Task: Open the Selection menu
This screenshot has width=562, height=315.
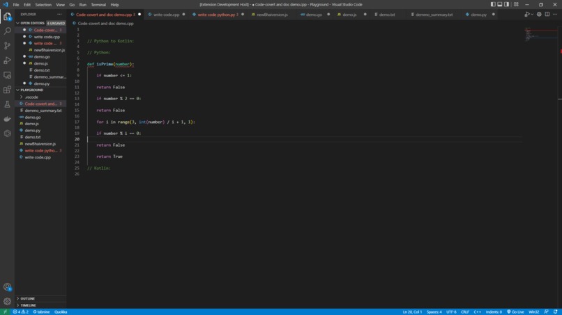Action: (43, 5)
